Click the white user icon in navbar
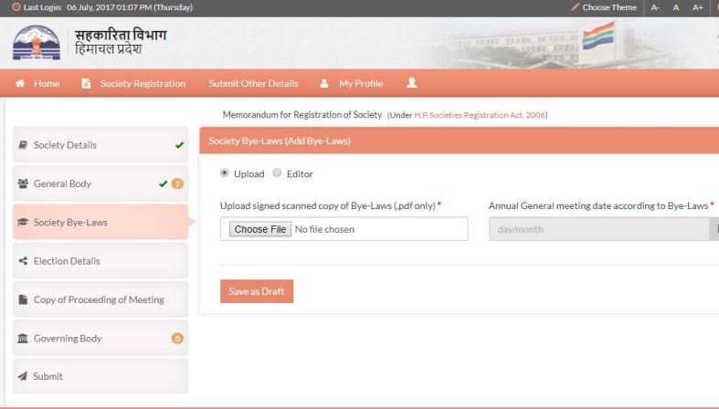The height and width of the screenshot is (409, 719). click(412, 82)
